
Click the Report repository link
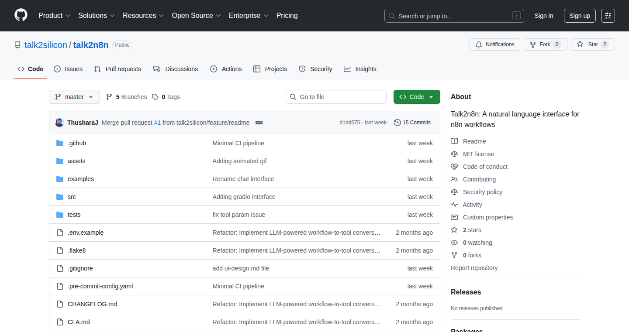(x=474, y=268)
